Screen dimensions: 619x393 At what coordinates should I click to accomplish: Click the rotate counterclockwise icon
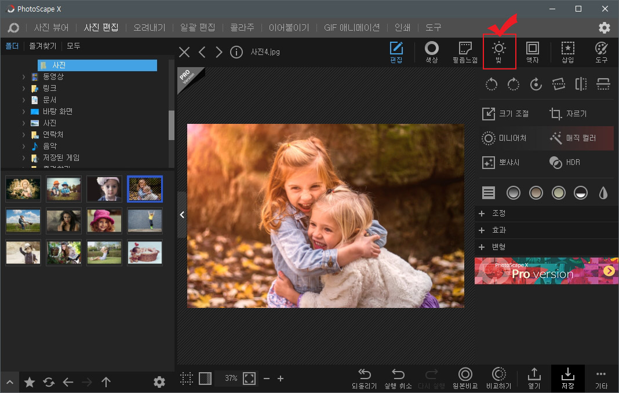(x=491, y=84)
